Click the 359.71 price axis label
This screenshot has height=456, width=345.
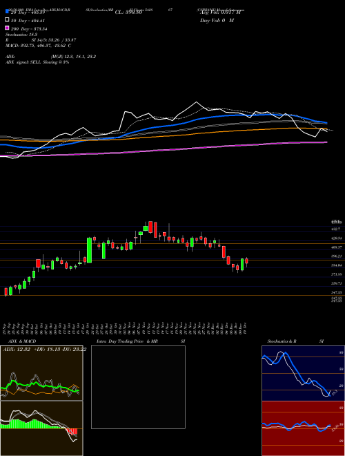[336, 283]
